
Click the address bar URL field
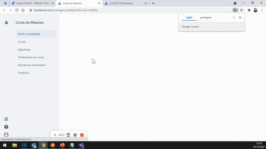tap(131, 10)
